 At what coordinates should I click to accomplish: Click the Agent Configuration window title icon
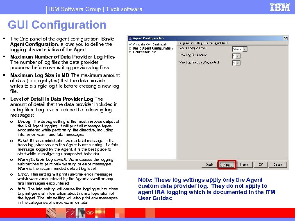(x=130, y=38)
